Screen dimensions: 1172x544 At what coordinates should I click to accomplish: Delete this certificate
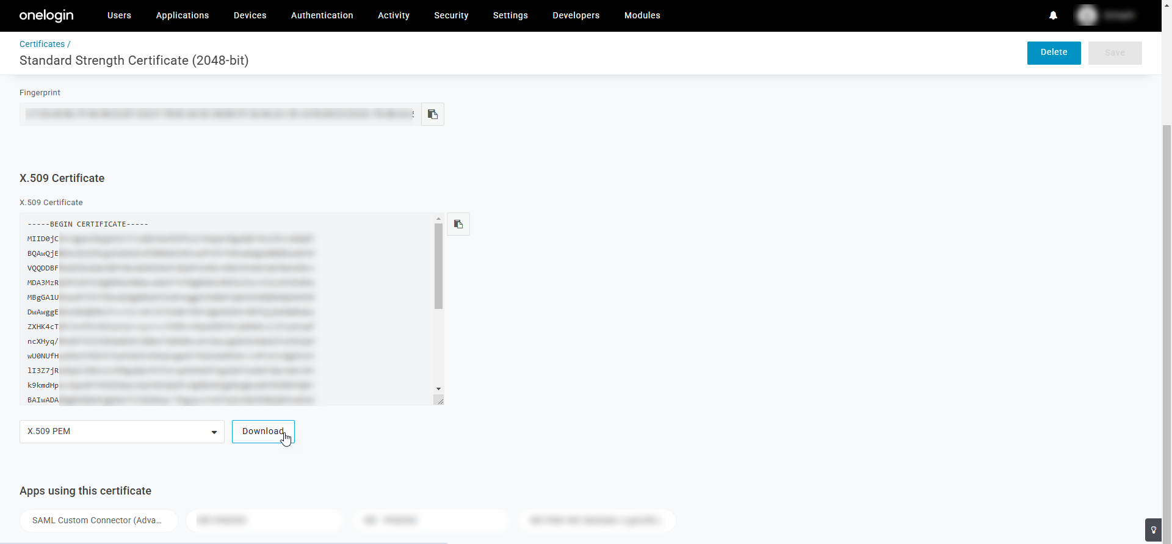coord(1054,53)
